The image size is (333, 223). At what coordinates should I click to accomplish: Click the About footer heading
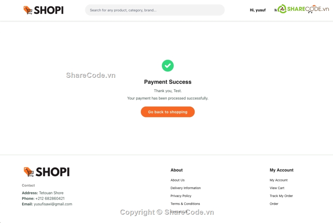176,170
